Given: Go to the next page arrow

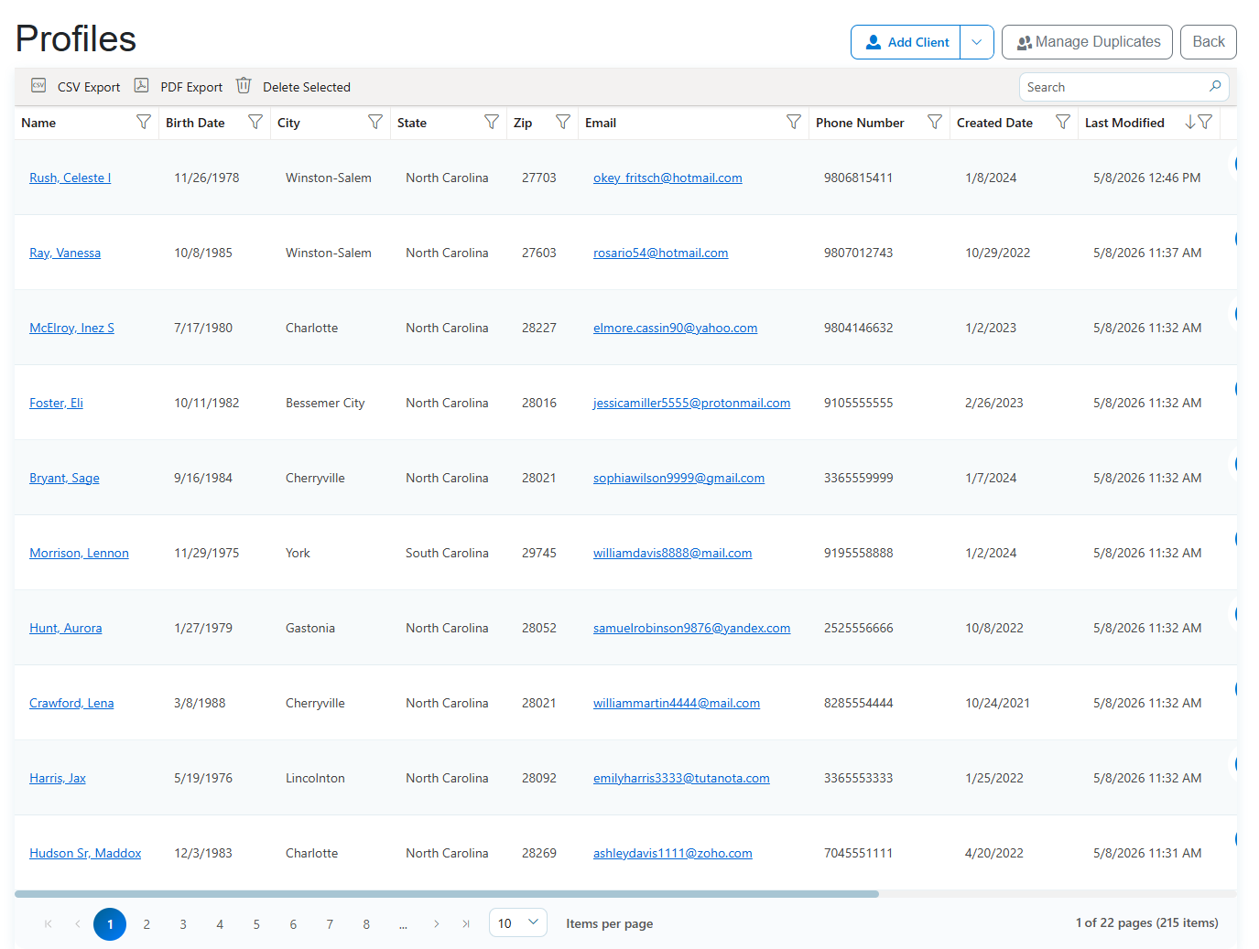Looking at the screenshot, I should tap(437, 924).
